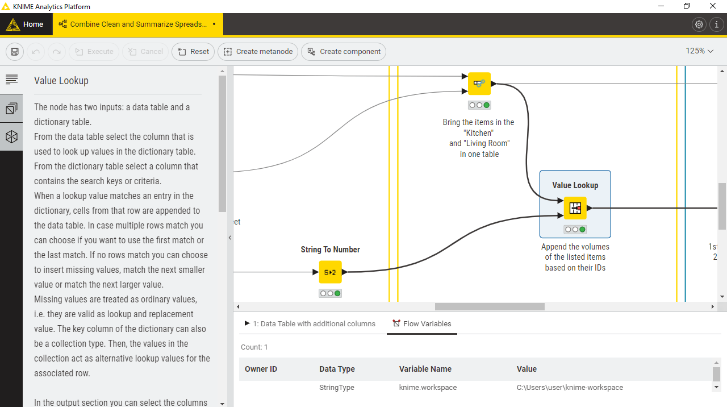This screenshot has height=407, width=727.
Task: Click the Undo arrow icon
Action: click(x=36, y=52)
